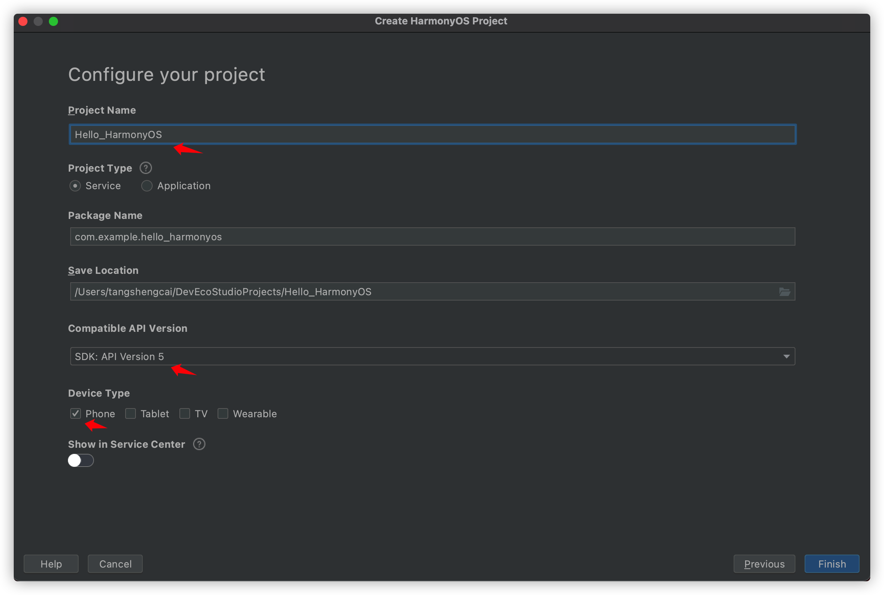Click the help icon next to Project Type
The height and width of the screenshot is (595, 884).
[x=148, y=167]
